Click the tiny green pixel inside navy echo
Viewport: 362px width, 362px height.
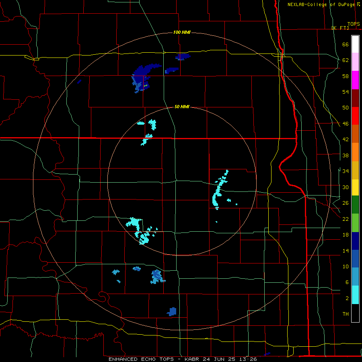click(146, 86)
